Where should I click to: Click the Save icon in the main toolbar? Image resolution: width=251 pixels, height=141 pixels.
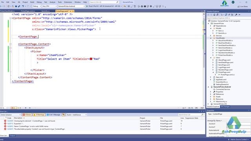(16, 6)
